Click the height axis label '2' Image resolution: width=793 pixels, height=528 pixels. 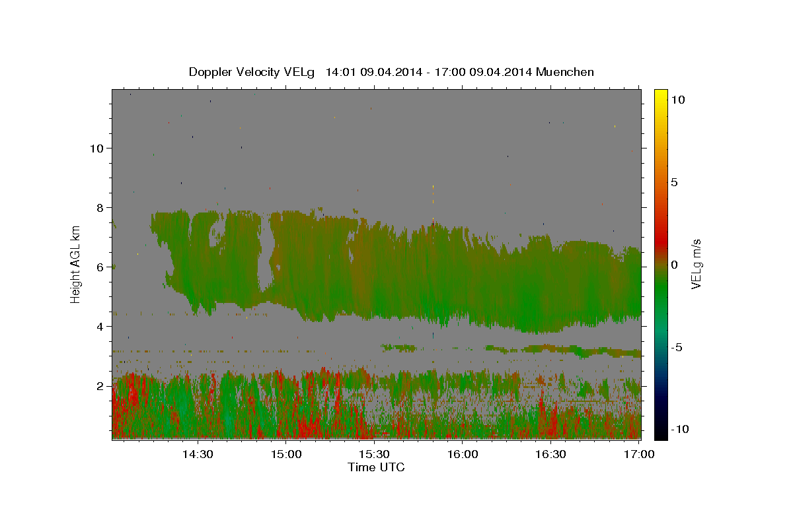pos(101,385)
